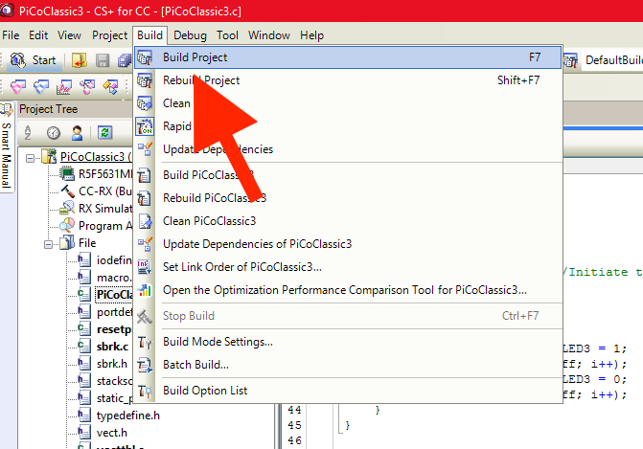Open the Edit menu
The width and height of the screenshot is (643, 449).
point(38,35)
